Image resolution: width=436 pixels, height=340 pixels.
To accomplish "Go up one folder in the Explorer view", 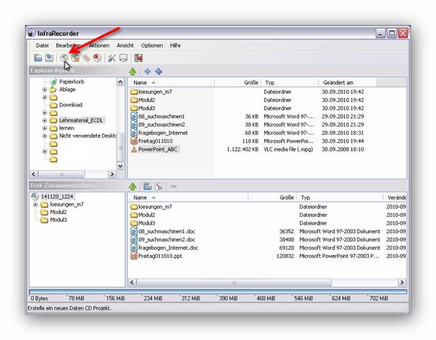I will point(133,72).
